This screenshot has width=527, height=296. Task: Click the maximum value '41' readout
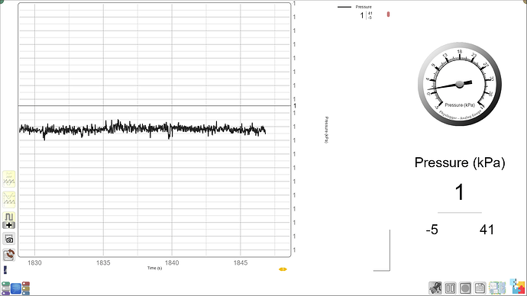(x=487, y=230)
